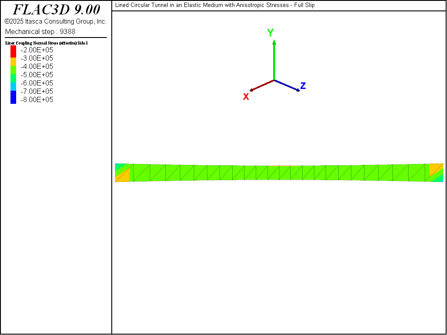Click the green liner strip's center
Image resolution: width=447 pixels, height=335 pixels.
coord(279,173)
